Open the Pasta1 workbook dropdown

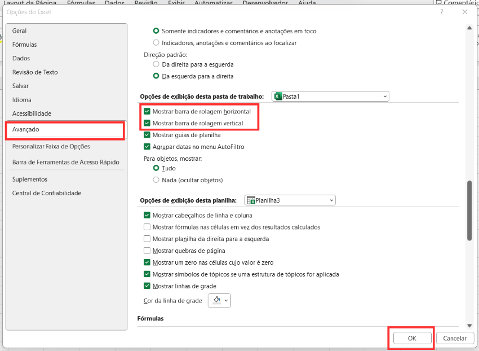385,96
